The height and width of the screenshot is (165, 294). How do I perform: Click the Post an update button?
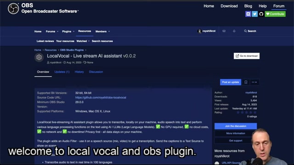click(231, 82)
